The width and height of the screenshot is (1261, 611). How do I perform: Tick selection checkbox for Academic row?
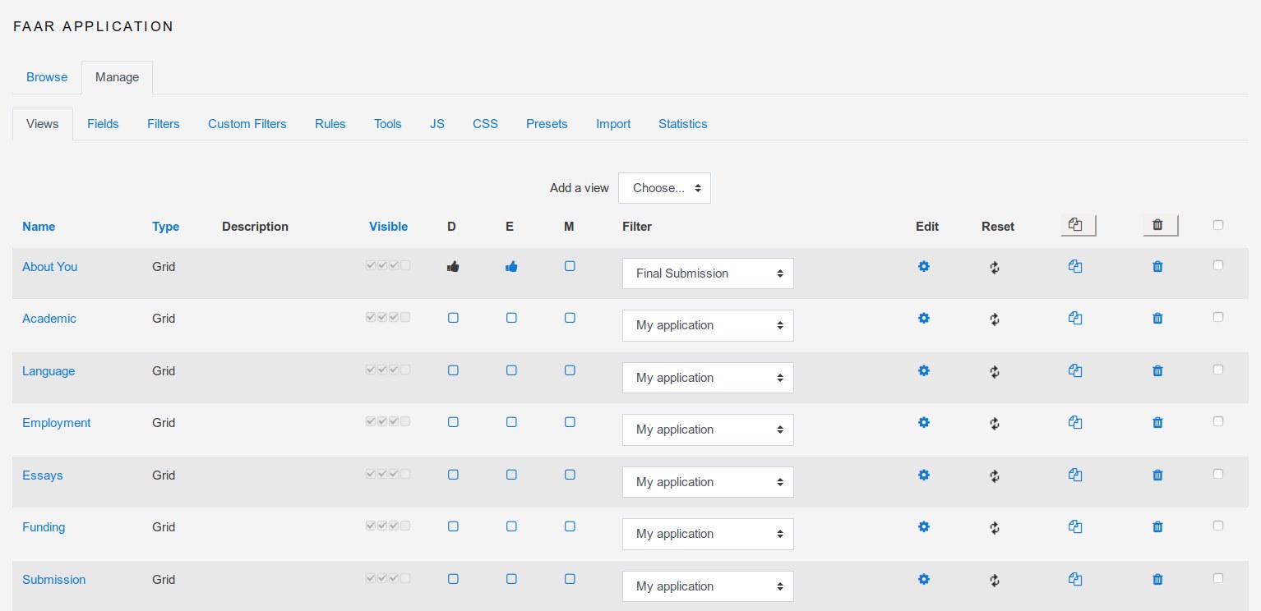coord(1218,317)
